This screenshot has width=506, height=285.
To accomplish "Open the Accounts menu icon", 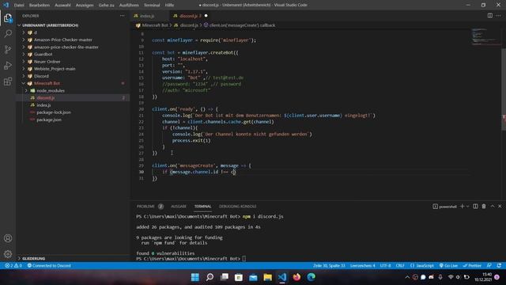I will click(x=8, y=238).
